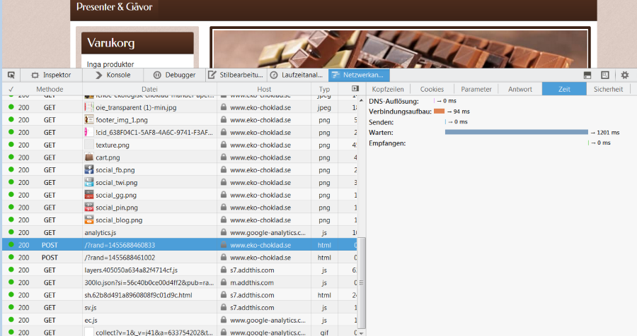Click the blue Warten timing bar
Image resolution: width=637 pixels, height=336 pixels.
point(517,132)
